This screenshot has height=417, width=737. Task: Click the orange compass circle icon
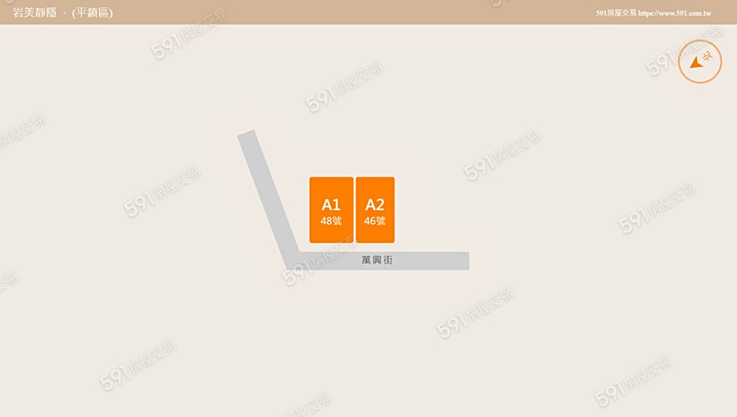point(700,61)
